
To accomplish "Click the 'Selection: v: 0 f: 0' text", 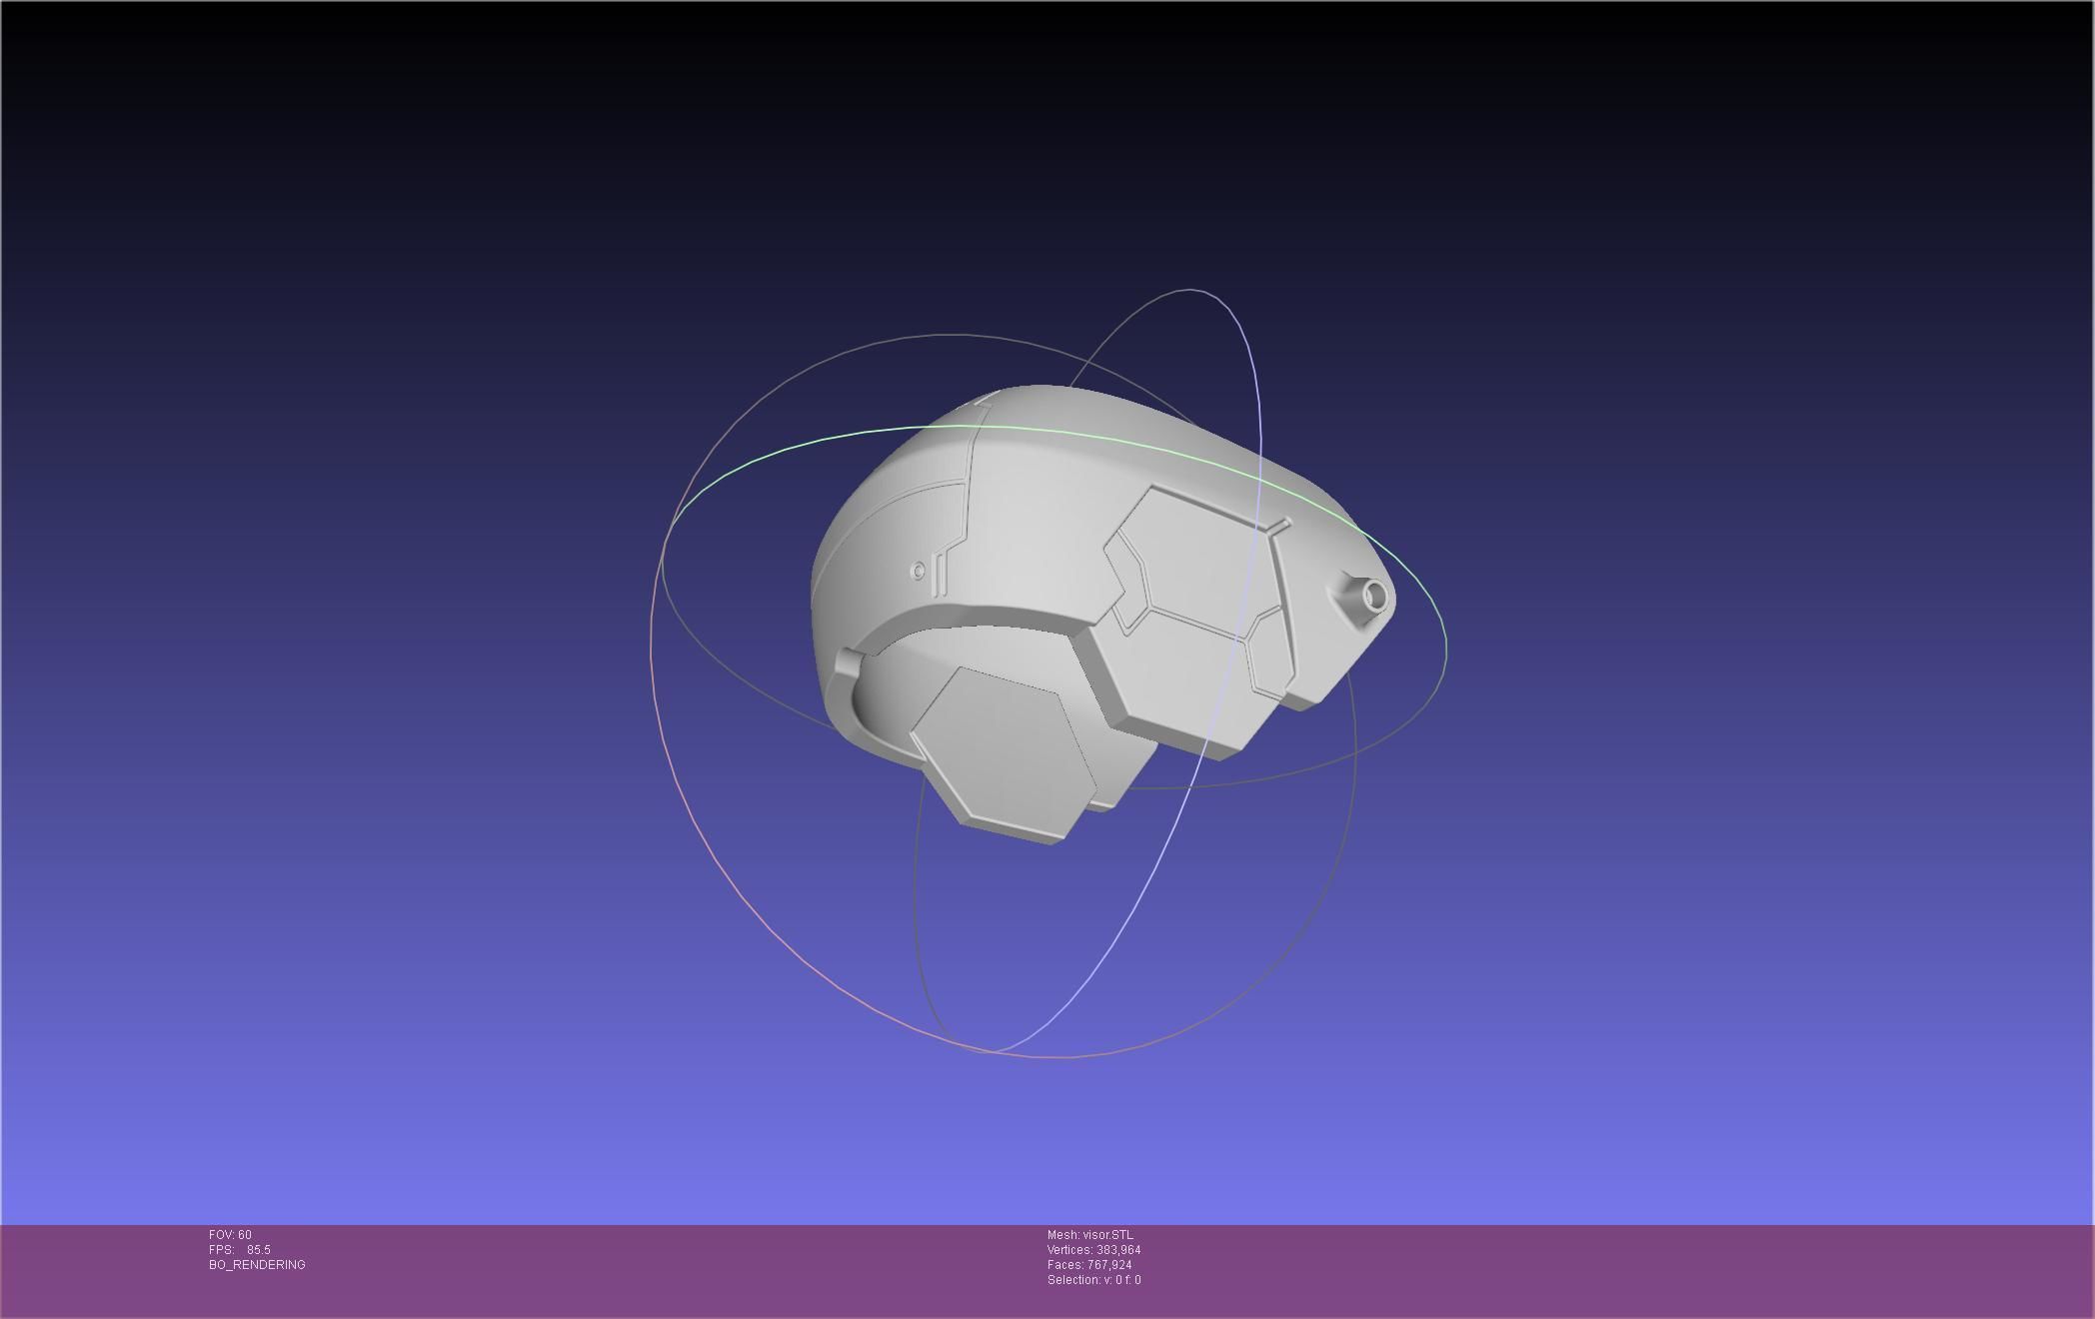I will pos(1093,1280).
